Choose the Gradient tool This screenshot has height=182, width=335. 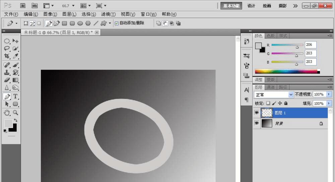click(15, 80)
